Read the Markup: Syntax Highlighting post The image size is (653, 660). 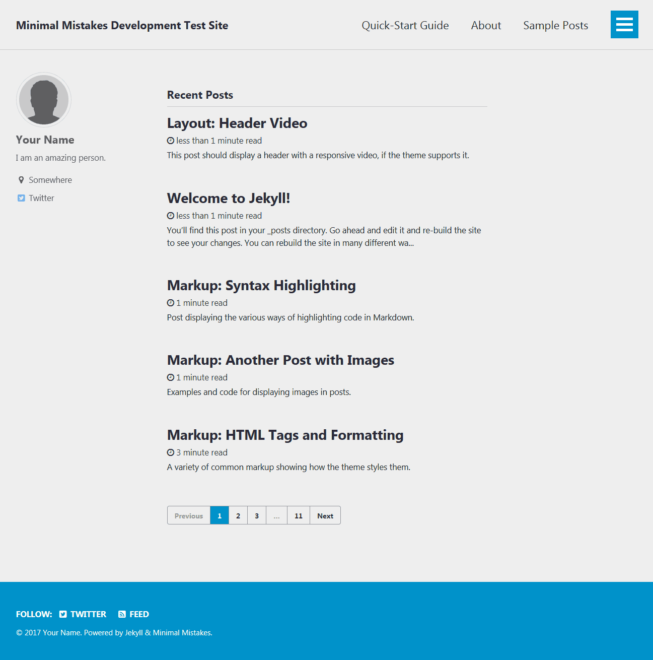point(261,286)
